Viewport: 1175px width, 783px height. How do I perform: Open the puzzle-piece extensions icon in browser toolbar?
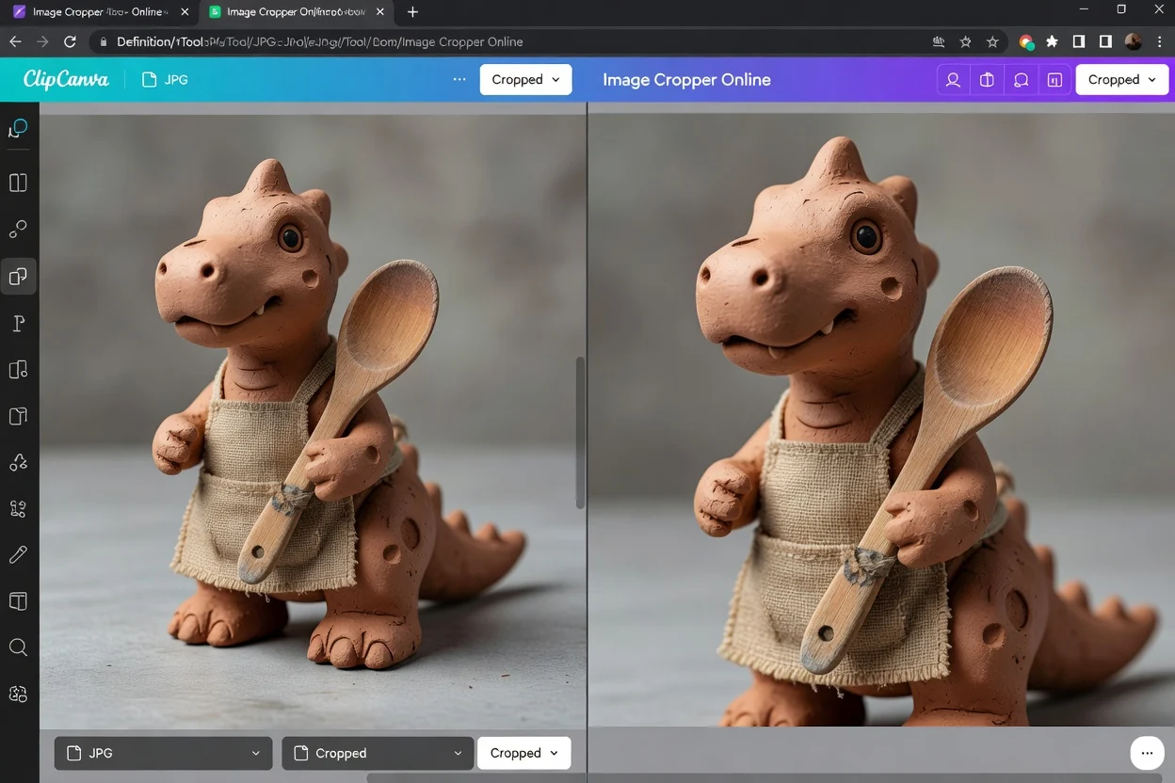1052,41
